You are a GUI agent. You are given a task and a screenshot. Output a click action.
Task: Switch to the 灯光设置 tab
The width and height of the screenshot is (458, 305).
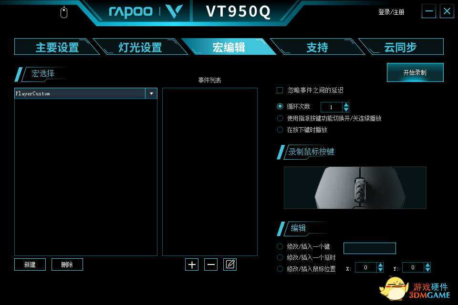point(140,47)
